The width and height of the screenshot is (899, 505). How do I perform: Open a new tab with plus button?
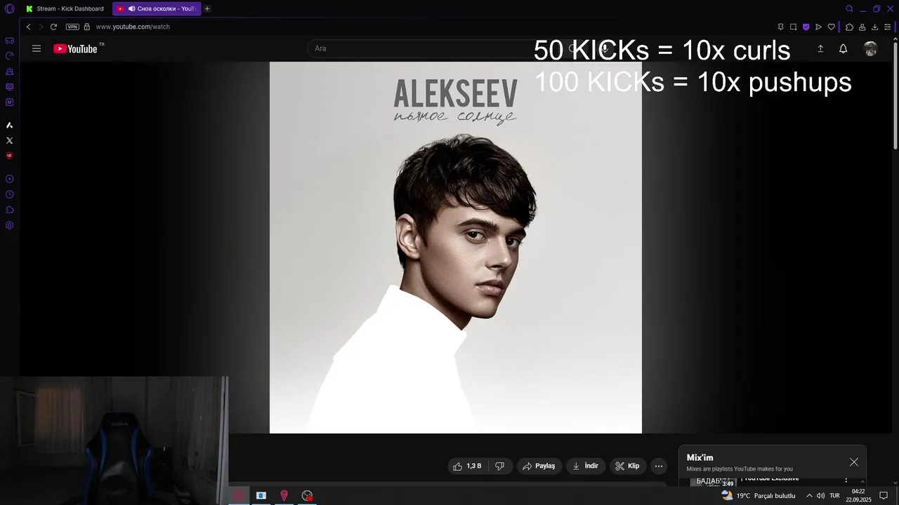207,8
